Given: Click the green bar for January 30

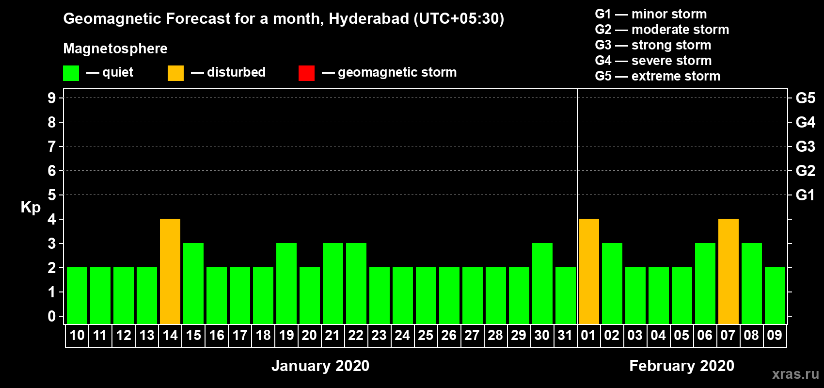Looking at the screenshot, I should (x=542, y=283).
